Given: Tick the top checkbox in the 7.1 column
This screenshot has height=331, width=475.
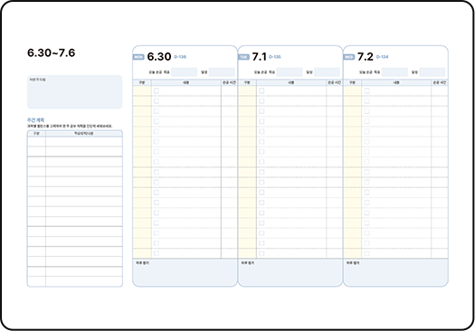Looking at the screenshot, I should pos(261,90).
